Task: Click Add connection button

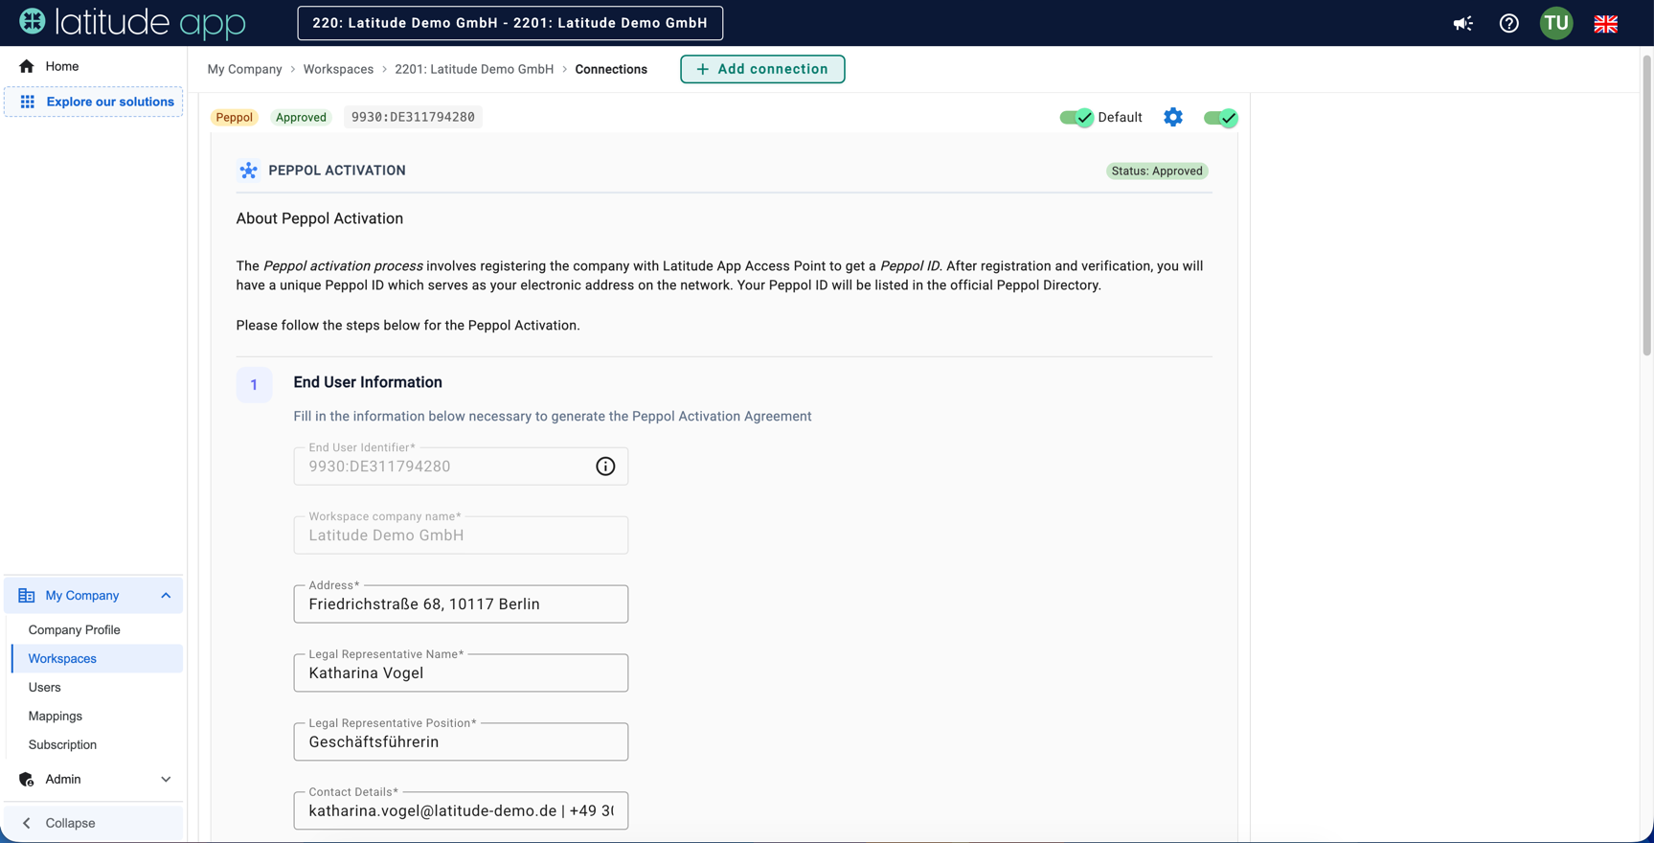Action: pyautogui.click(x=762, y=69)
